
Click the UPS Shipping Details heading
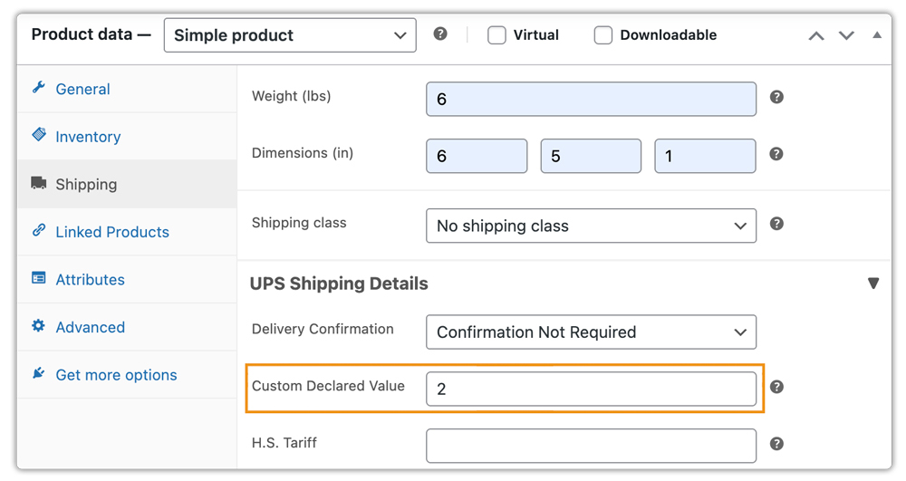point(339,284)
